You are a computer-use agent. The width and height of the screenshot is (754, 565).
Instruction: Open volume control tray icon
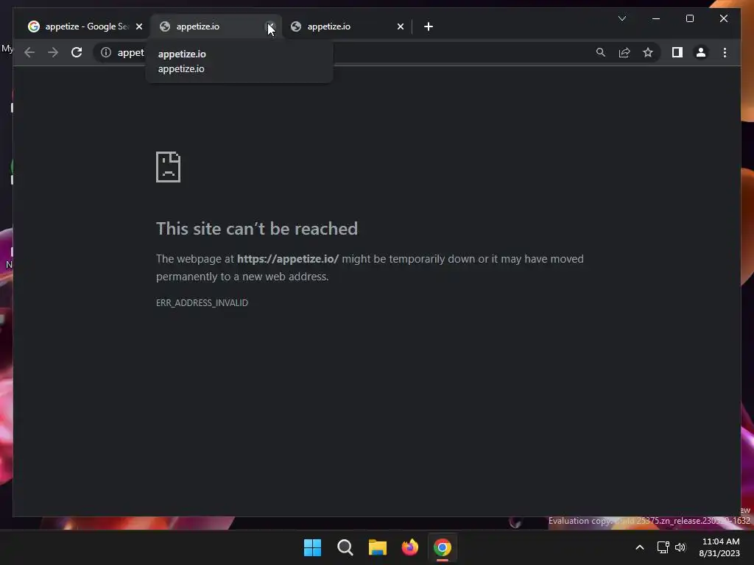point(680,547)
